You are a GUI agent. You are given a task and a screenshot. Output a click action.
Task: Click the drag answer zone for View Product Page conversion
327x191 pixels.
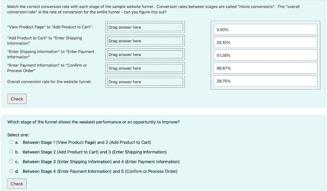(145, 27)
